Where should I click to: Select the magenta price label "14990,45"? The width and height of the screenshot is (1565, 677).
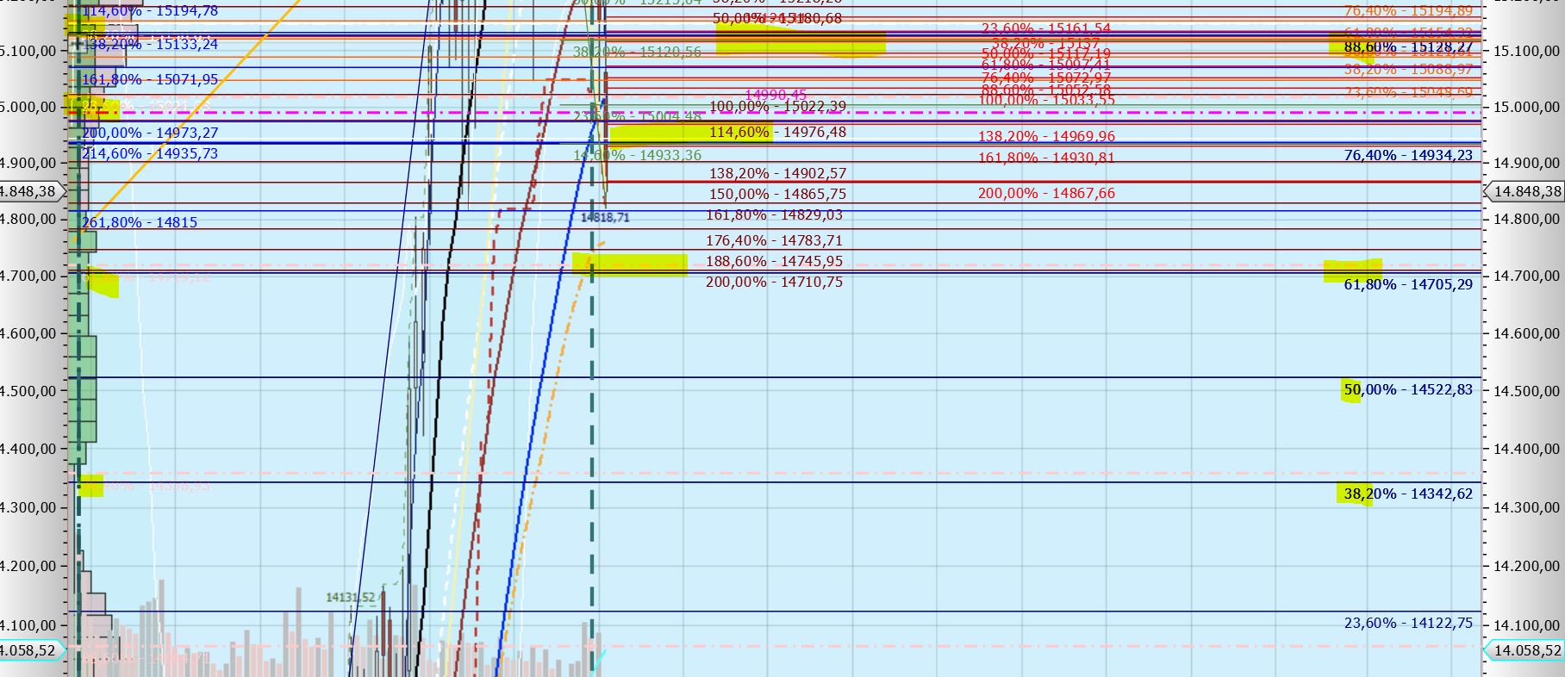(776, 95)
